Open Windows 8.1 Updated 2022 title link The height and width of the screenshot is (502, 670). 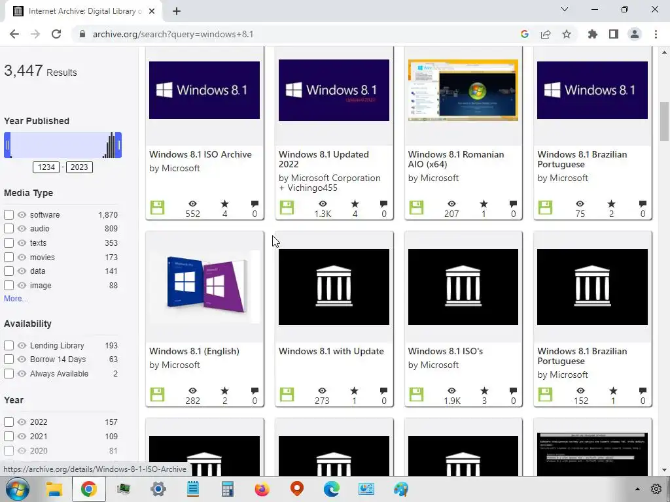click(323, 159)
